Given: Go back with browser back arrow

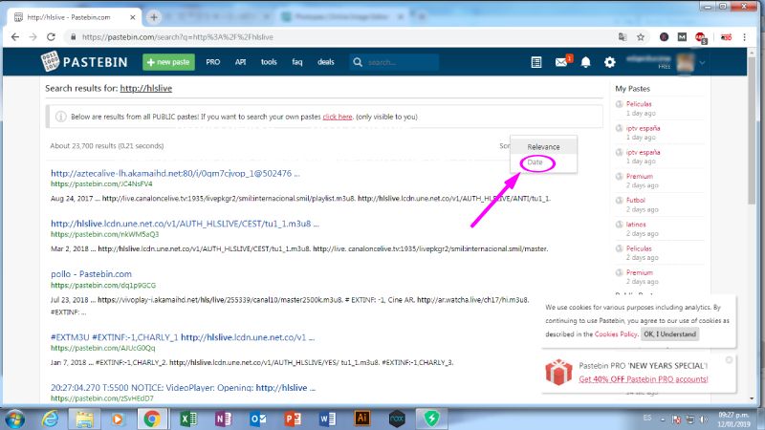Looking at the screenshot, I should 15,37.
